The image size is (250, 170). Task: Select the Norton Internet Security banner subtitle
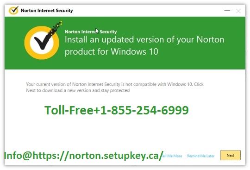(x=91, y=32)
